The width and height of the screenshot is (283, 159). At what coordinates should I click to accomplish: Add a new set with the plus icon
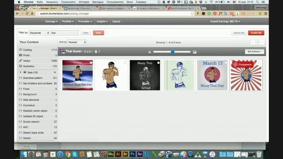(55, 72)
